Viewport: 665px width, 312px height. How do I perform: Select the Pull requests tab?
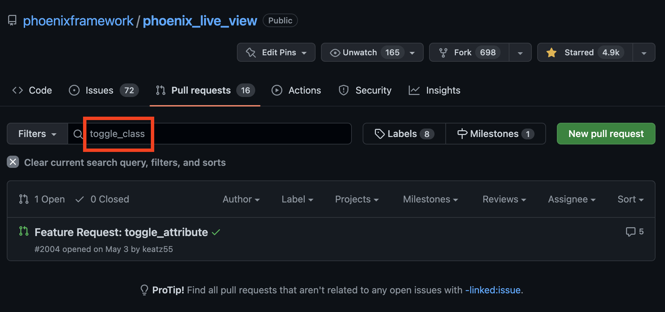[x=205, y=90]
